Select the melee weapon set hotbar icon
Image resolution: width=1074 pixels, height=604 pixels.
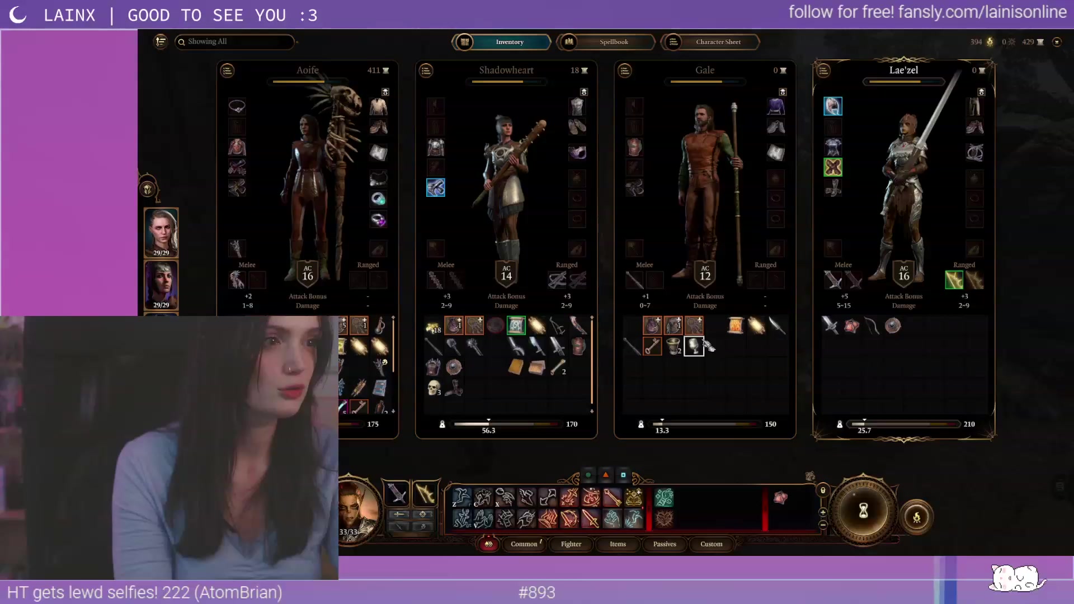[x=398, y=494]
